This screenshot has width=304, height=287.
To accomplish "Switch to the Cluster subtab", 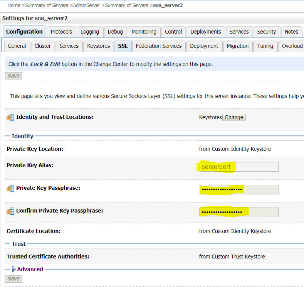I will 43,46.
